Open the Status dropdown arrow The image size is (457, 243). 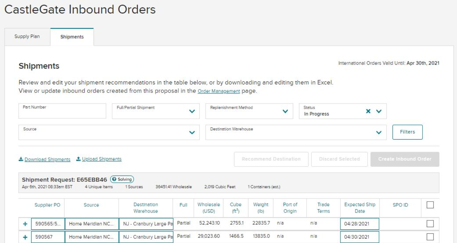point(379,111)
